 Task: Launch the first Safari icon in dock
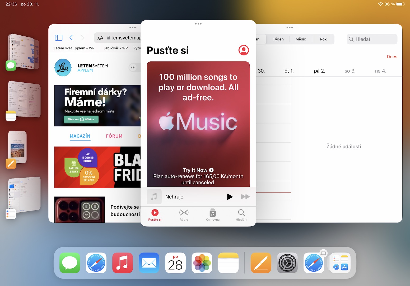[x=96, y=263]
